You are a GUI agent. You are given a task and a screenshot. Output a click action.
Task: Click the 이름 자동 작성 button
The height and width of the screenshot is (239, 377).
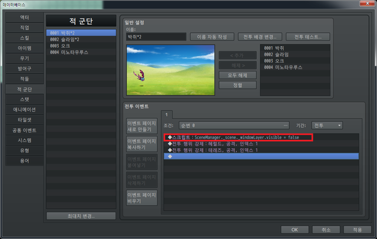pyautogui.click(x=212, y=37)
